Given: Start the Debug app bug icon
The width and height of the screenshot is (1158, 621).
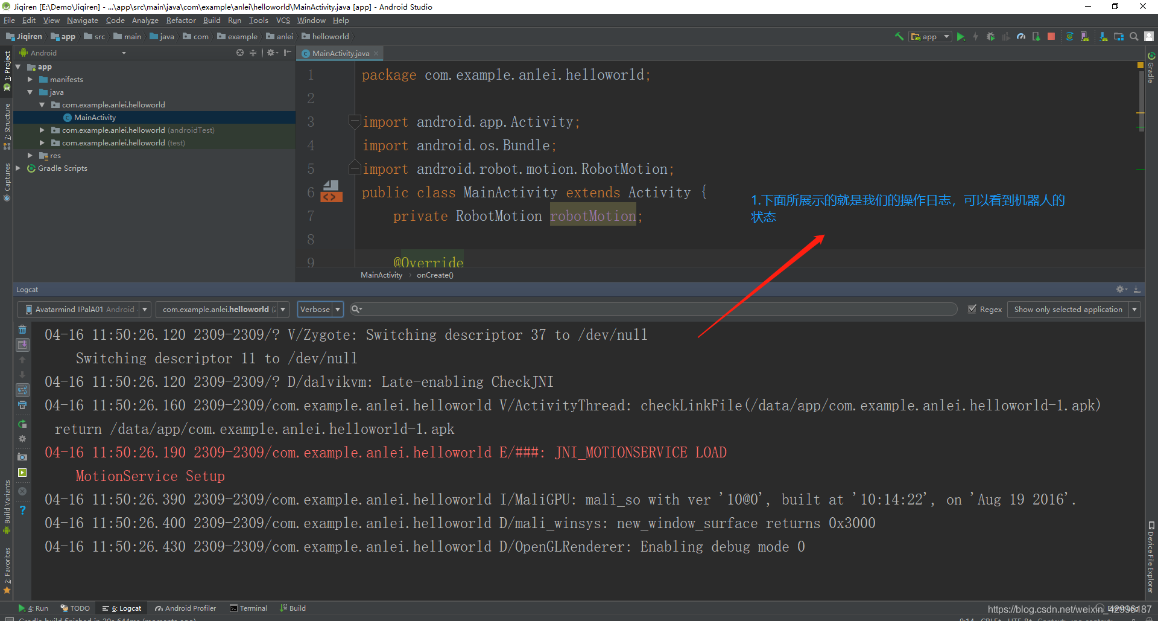Looking at the screenshot, I should point(990,36).
